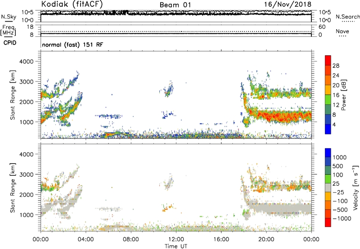Click the -25 tick on the velocity colorbar
The height and width of the screenshot is (249, 360).
pyautogui.click(x=338, y=192)
